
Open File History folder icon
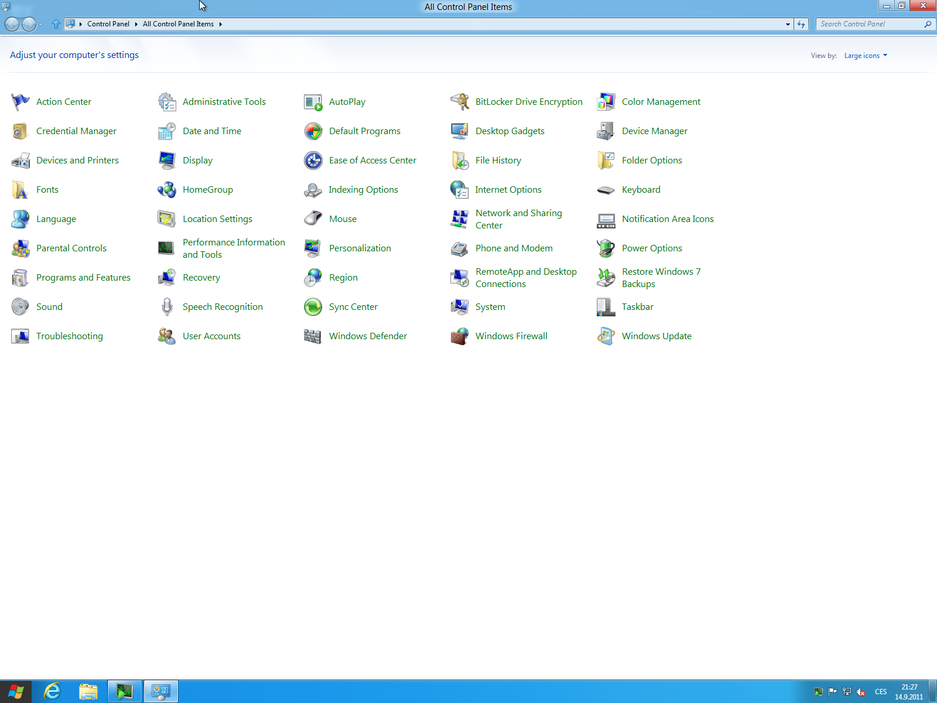(x=460, y=161)
